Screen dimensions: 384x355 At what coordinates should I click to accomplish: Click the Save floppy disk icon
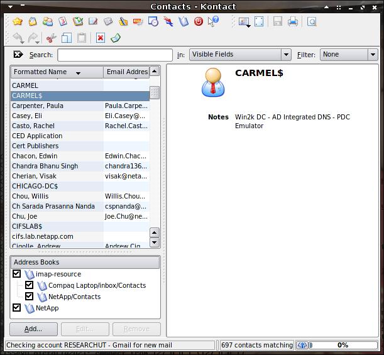(x=278, y=21)
